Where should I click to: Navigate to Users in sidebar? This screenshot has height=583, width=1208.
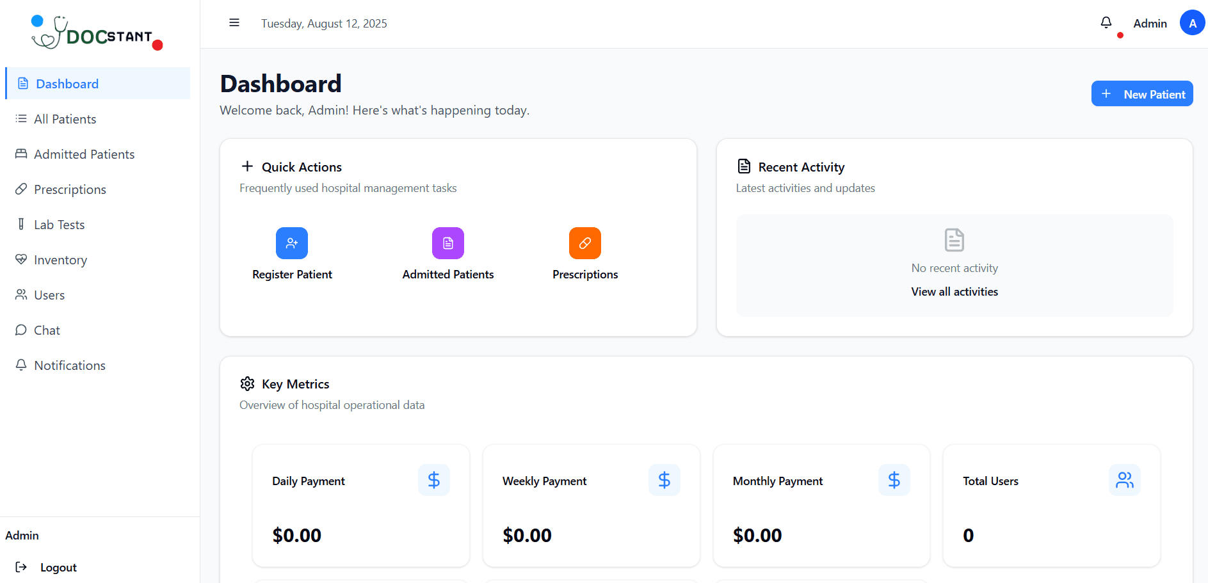49,295
